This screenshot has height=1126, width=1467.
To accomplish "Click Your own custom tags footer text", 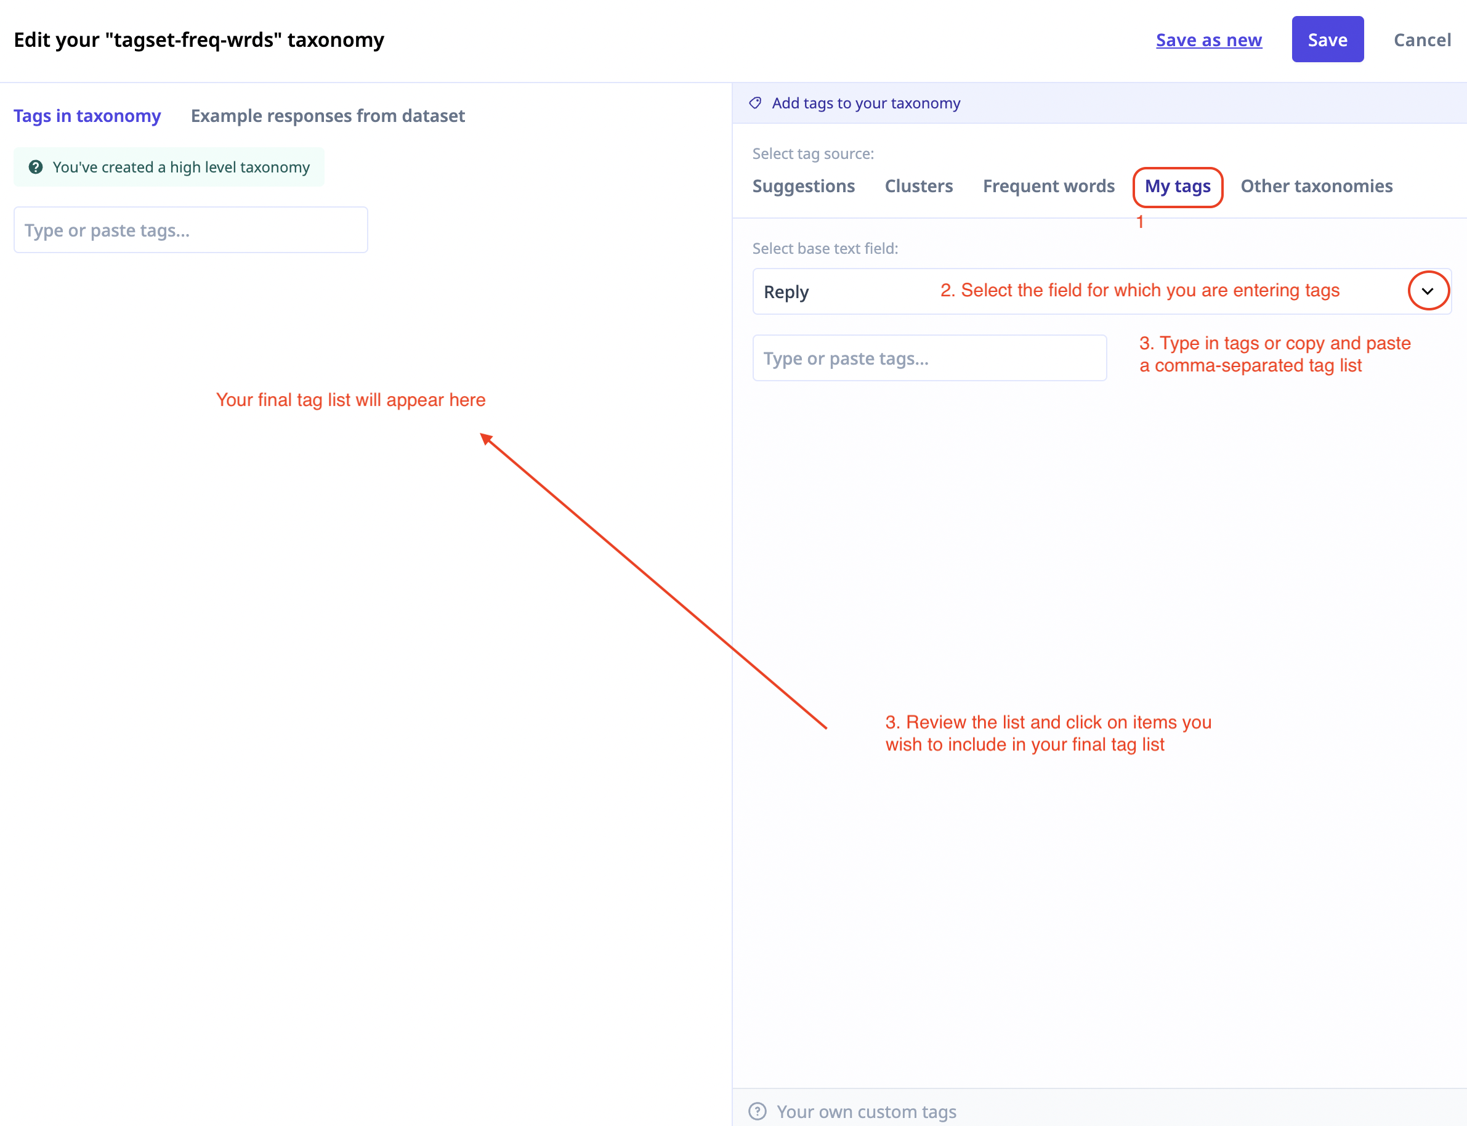I will pyautogui.click(x=866, y=1111).
